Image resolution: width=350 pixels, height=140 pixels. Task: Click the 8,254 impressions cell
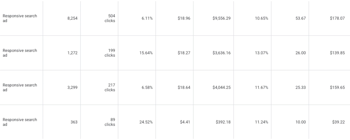(x=72, y=18)
